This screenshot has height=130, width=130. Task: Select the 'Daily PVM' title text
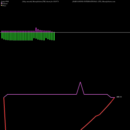point(5,2)
